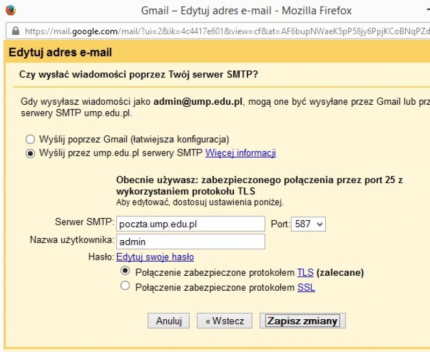
Task: Save with the 'Zapisz zmiany' button
Action: pyautogui.click(x=302, y=321)
